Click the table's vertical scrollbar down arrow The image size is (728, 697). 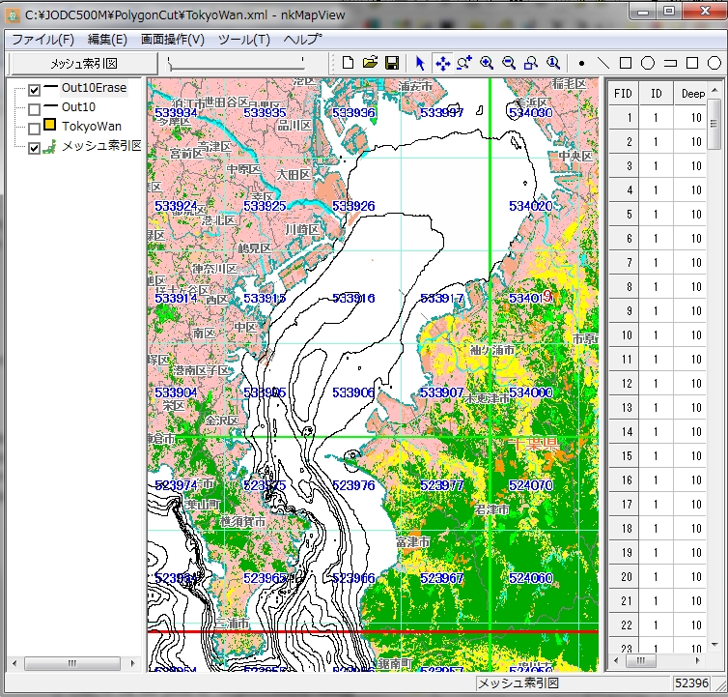point(714,645)
